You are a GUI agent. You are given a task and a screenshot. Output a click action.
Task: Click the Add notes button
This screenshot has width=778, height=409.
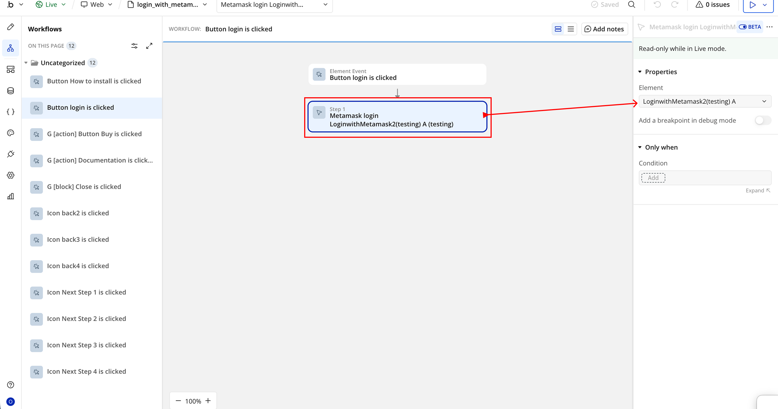[x=604, y=29]
